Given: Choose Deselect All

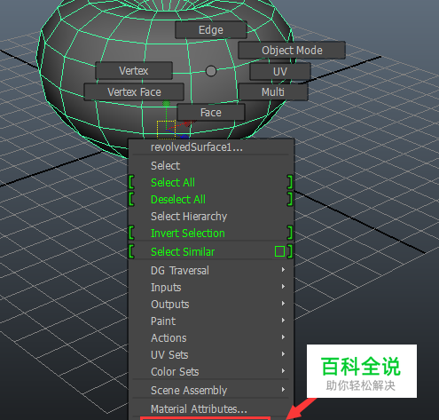Looking at the screenshot, I should pyautogui.click(x=211, y=200).
